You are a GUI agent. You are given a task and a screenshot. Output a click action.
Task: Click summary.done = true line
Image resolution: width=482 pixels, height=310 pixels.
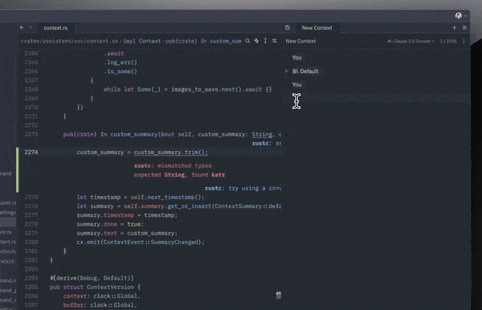click(110, 224)
